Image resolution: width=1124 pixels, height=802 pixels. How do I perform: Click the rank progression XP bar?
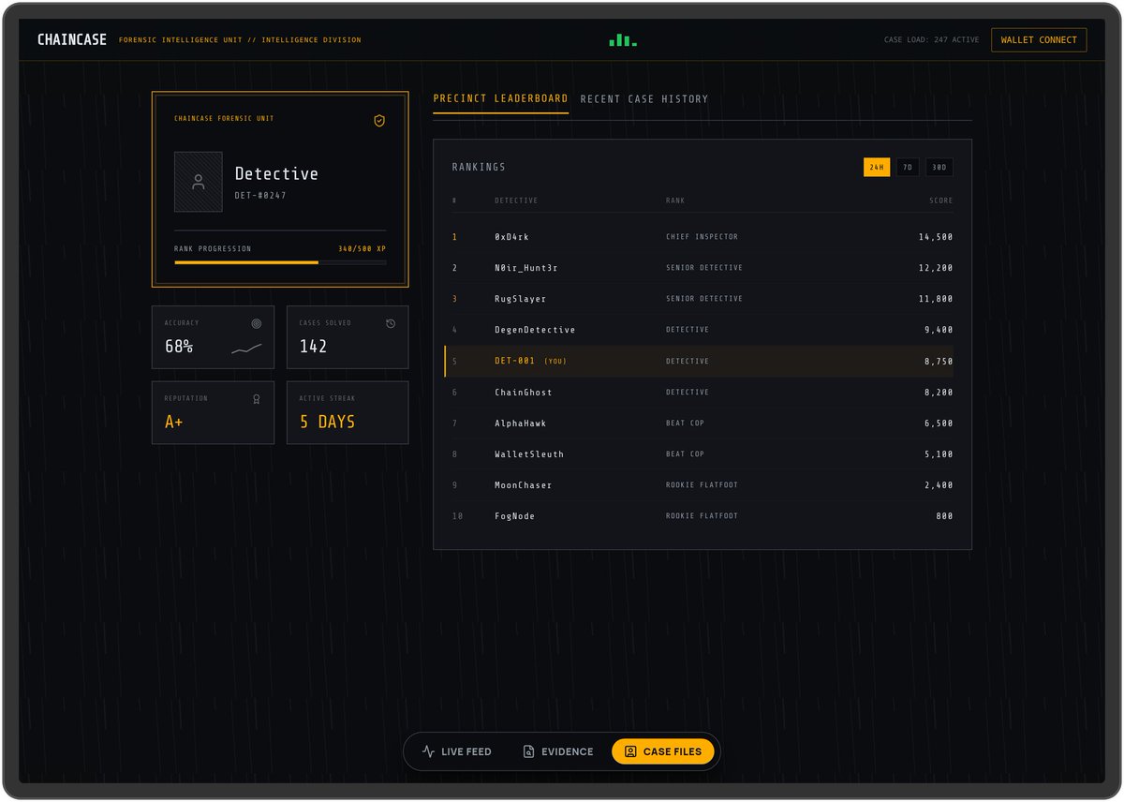280,263
